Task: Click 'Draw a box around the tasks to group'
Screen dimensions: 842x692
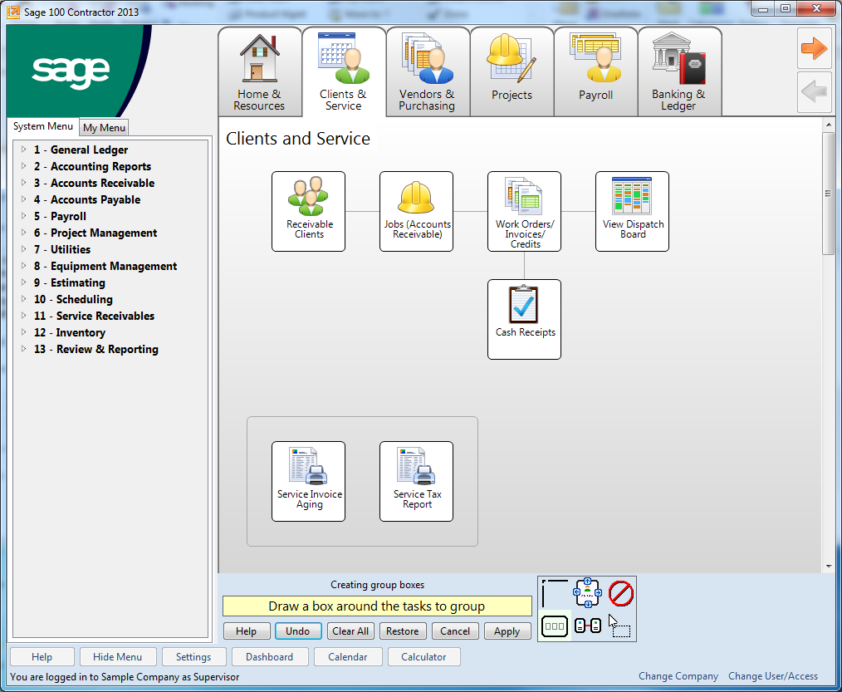Action: click(x=376, y=606)
